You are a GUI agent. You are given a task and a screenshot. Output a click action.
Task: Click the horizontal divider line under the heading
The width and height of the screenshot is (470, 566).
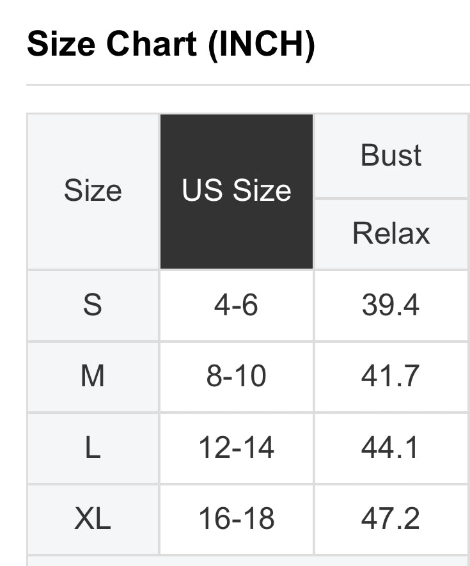248,84
